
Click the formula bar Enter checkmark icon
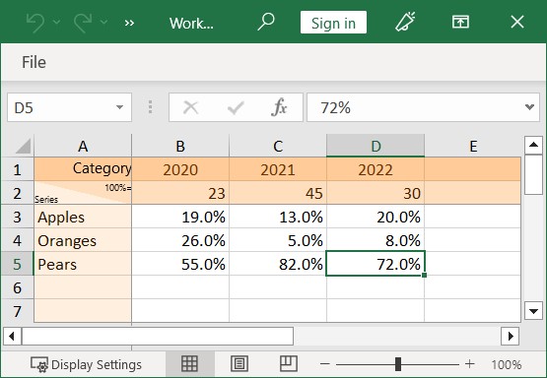pyautogui.click(x=236, y=107)
